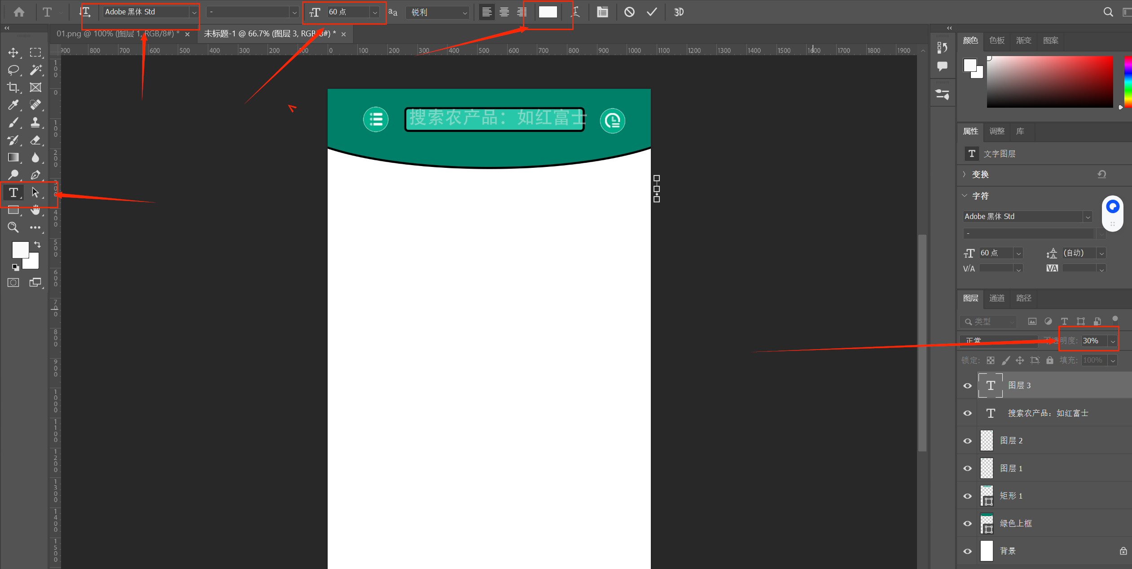Select the Crop tool
Image resolution: width=1132 pixels, height=569 pixels.
[x=13, y=88]
